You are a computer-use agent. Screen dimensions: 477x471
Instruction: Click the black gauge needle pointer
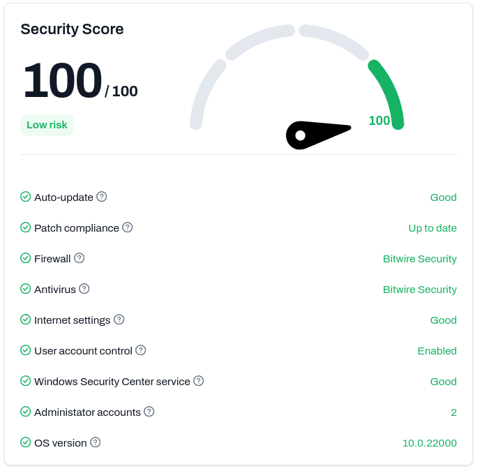tap(315, 134)
